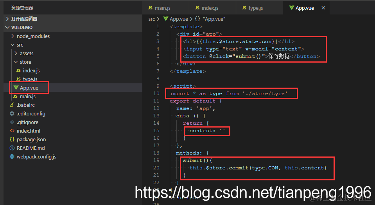This screenshot has width=375, height=205.
Task: Click the JS icon beside store index.js
Action: pyautogui.click(x=18, y=70)
